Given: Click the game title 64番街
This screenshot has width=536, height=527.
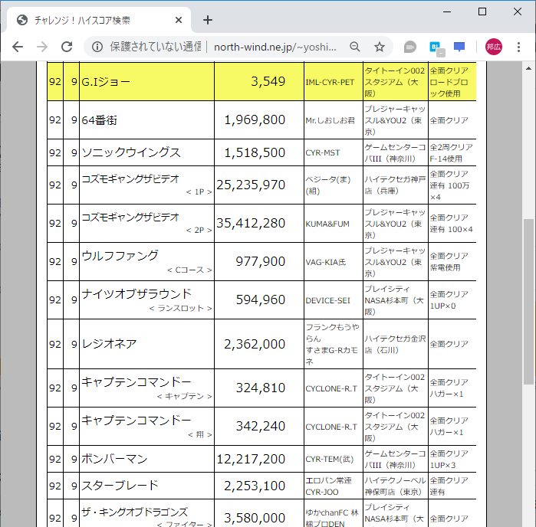Looking at the screenshot, I should 99,120.
